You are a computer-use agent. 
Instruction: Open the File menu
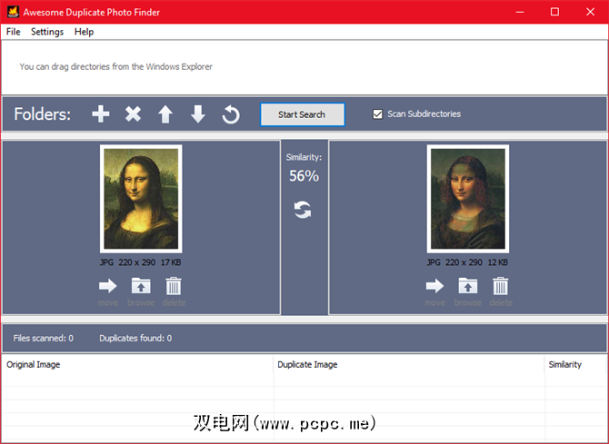14,32
